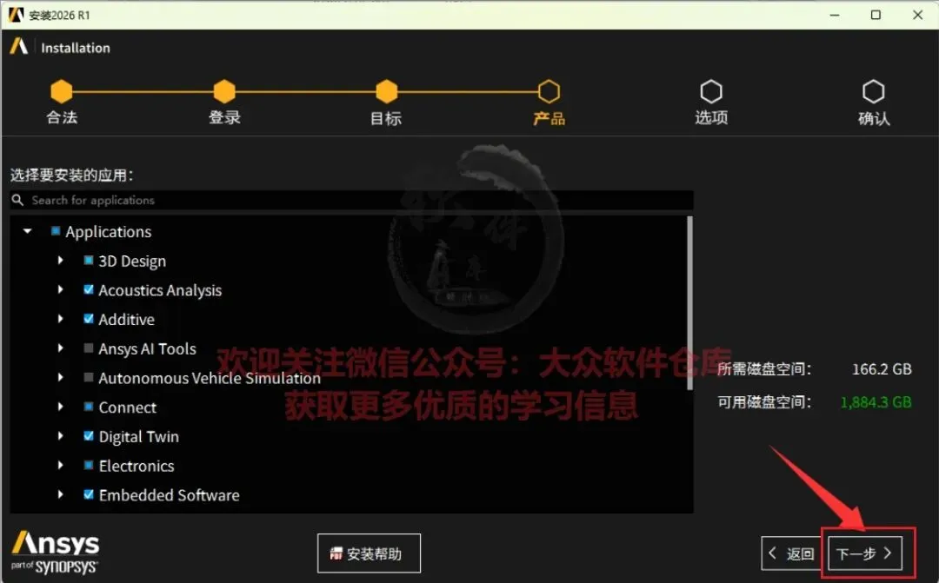Select the Electronics tree label
This screenshot has height=583, width=939.
pos(137,467)
